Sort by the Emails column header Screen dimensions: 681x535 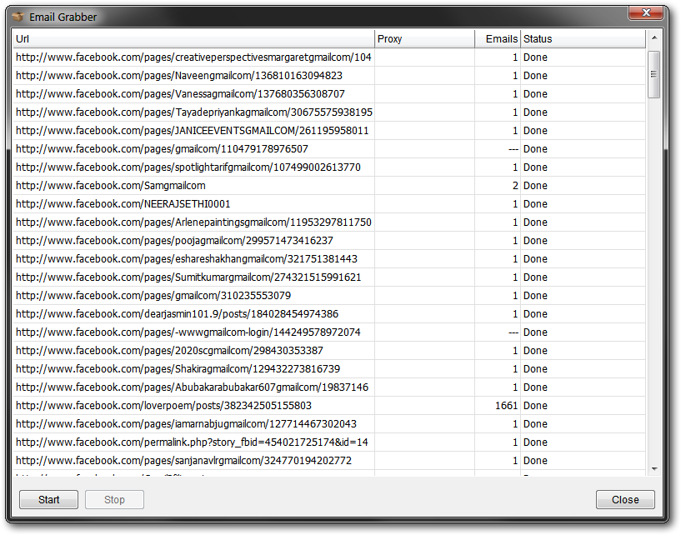(498, 38)
